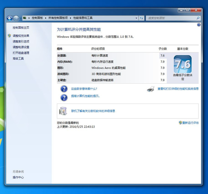Click the printer icon
The width and height of the screenshot is (208, 194).
point(151,89)
